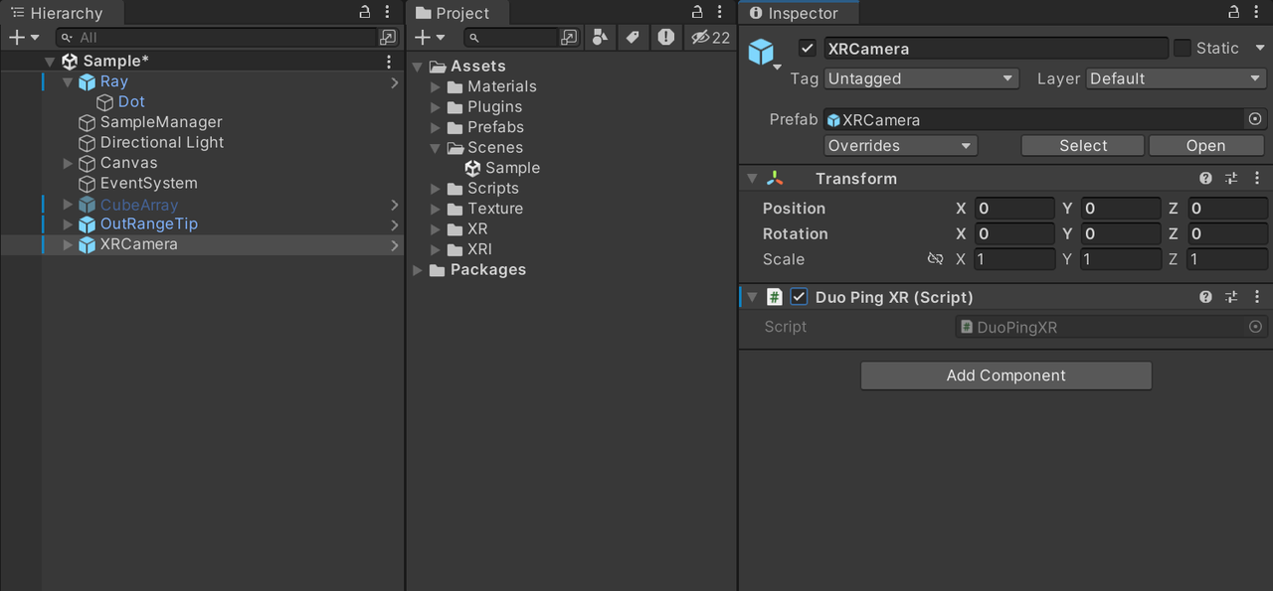Screen dimensions: 1273x591
Task: Open the Layer dropdown
Action: [1175, 78]
